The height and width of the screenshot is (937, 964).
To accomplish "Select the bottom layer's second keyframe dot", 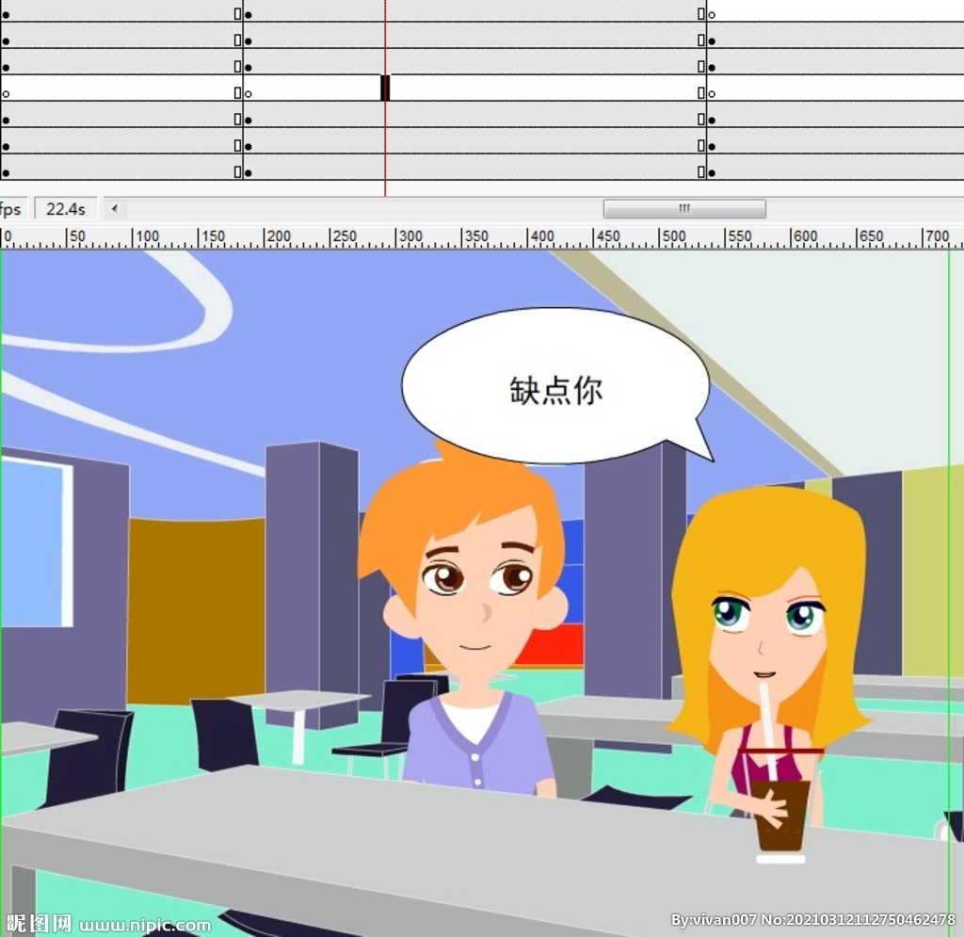I will [x=249, y=173].
